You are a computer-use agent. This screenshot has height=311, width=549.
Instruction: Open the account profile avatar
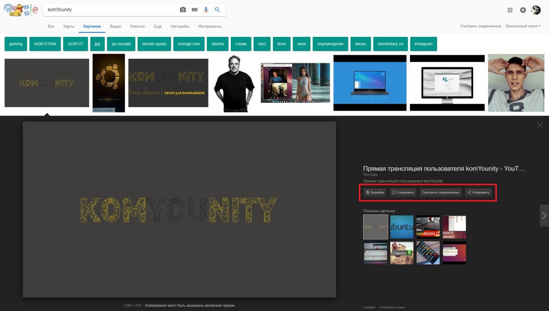click(x=536, y=10)
